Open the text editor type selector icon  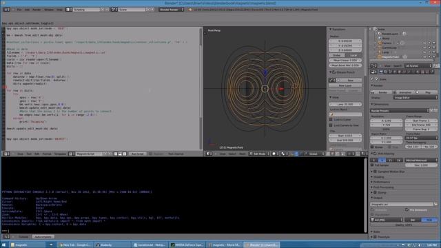(6, 154)
